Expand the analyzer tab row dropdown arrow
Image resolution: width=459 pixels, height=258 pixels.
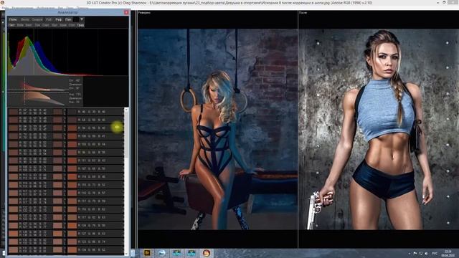[82, 19]
